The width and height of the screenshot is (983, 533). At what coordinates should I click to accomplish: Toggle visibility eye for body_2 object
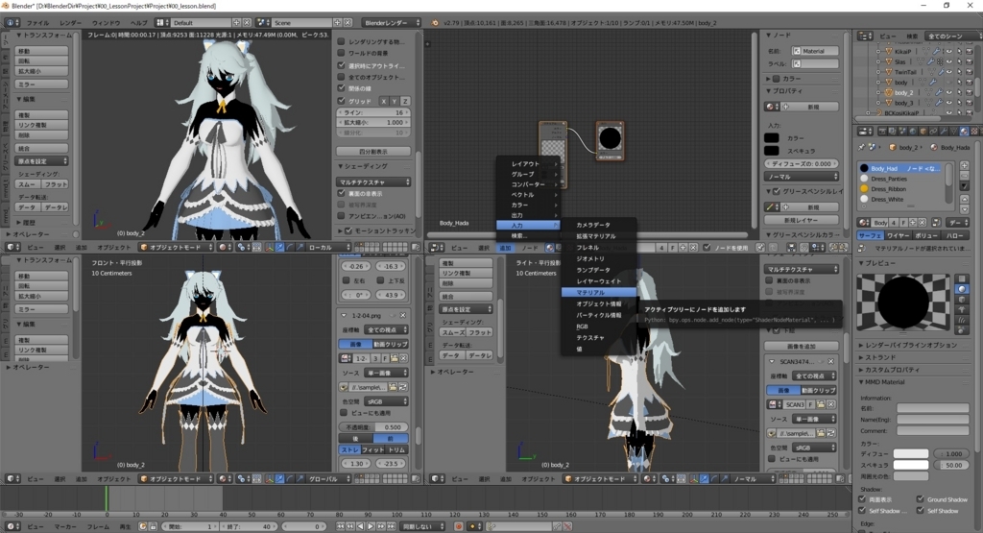(x=948, y=93)
